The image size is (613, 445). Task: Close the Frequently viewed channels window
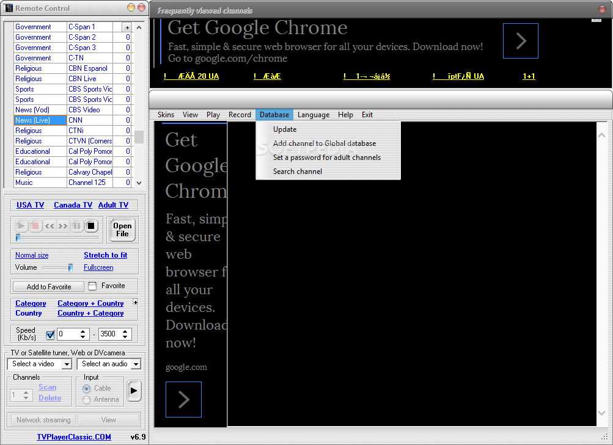[x=603, y=9]
